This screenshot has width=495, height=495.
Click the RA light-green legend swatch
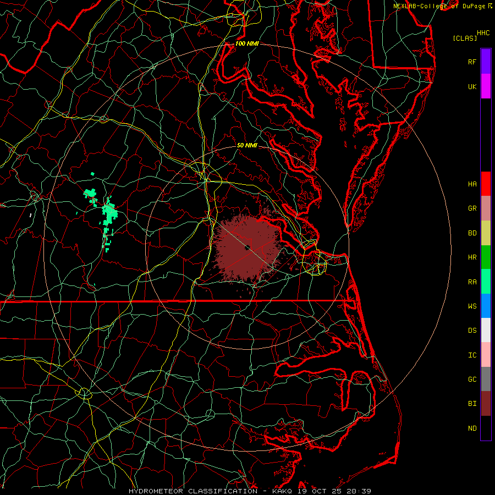click(486, 282)
